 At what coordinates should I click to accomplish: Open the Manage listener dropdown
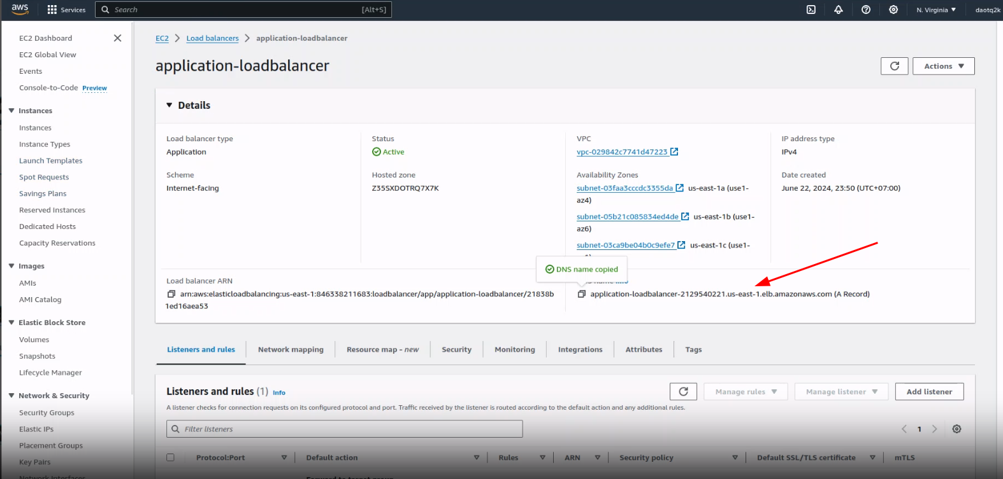click(x=841, y=392)
